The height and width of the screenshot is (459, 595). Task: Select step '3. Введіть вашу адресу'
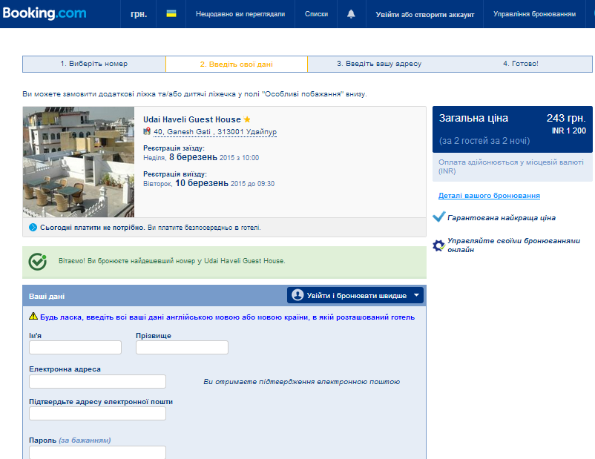[379, 64]
